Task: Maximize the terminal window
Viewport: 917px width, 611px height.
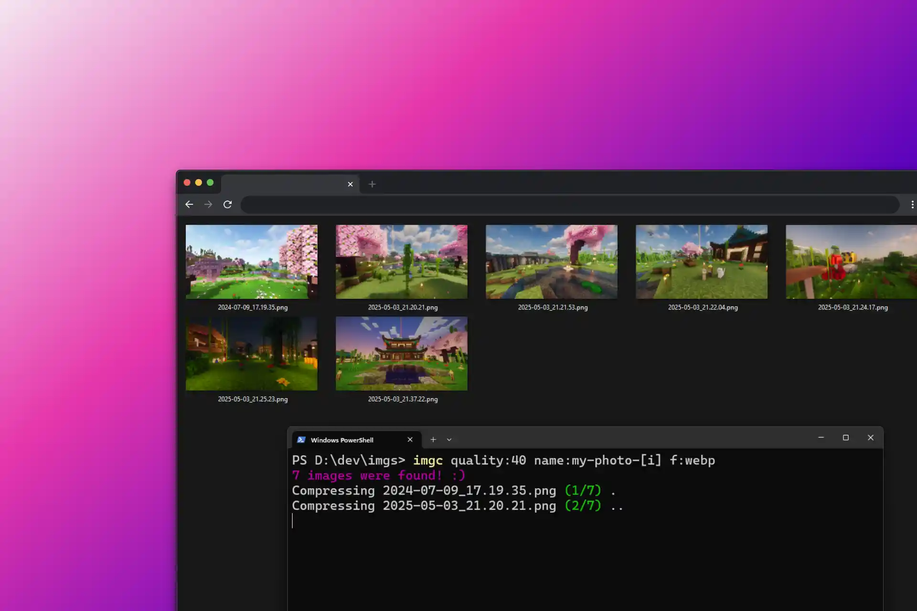Action: 845,438
